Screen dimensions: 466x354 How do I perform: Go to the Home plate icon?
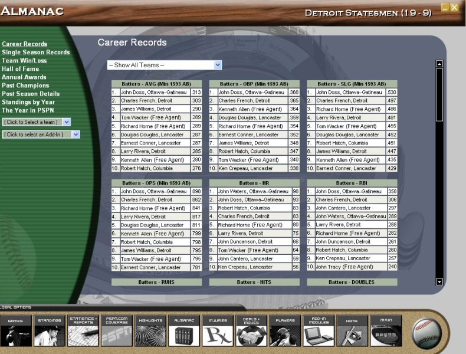(x=352, y=330)
